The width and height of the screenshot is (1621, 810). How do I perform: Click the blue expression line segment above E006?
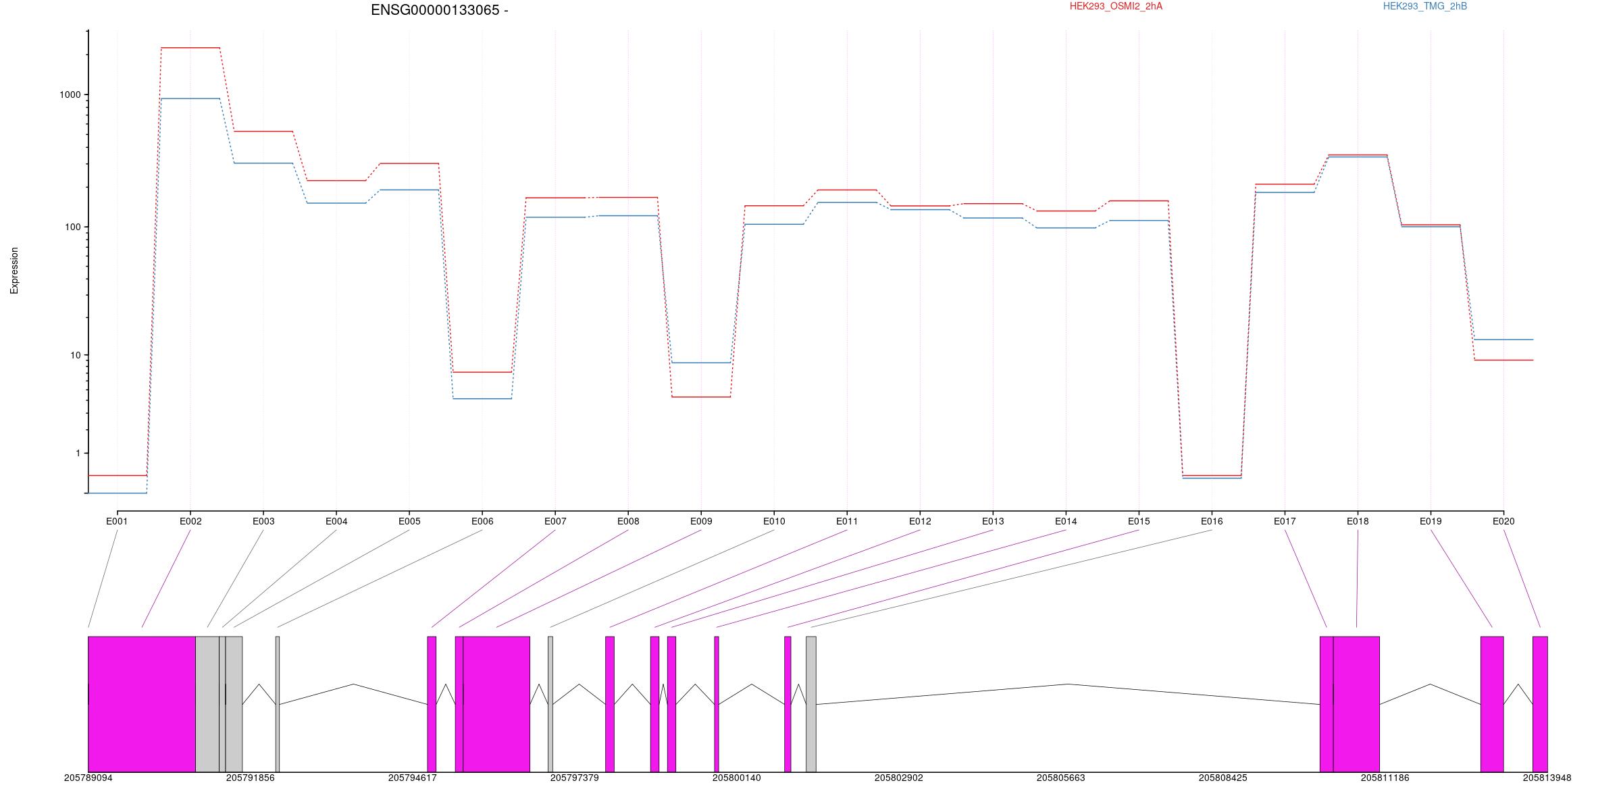tap(482, 399)
